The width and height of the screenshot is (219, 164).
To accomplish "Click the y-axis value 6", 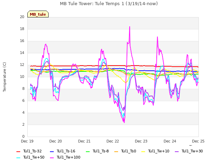I will pyautogui.click(x=23, y=101).
